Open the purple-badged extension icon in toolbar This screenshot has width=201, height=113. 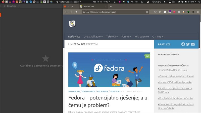[170, 12]
